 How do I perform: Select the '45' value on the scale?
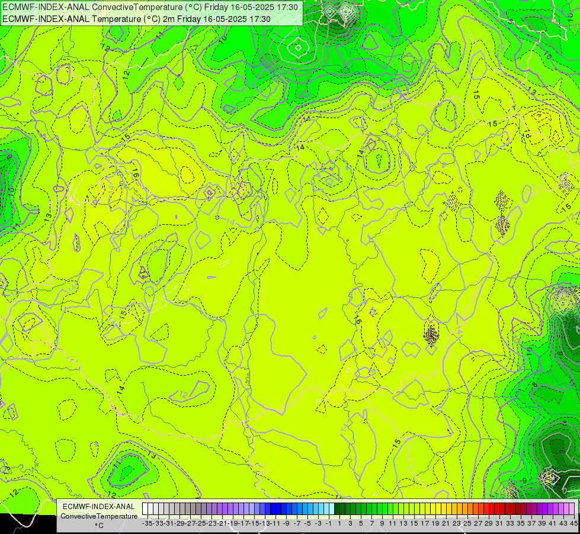click(x=573, y=523)
